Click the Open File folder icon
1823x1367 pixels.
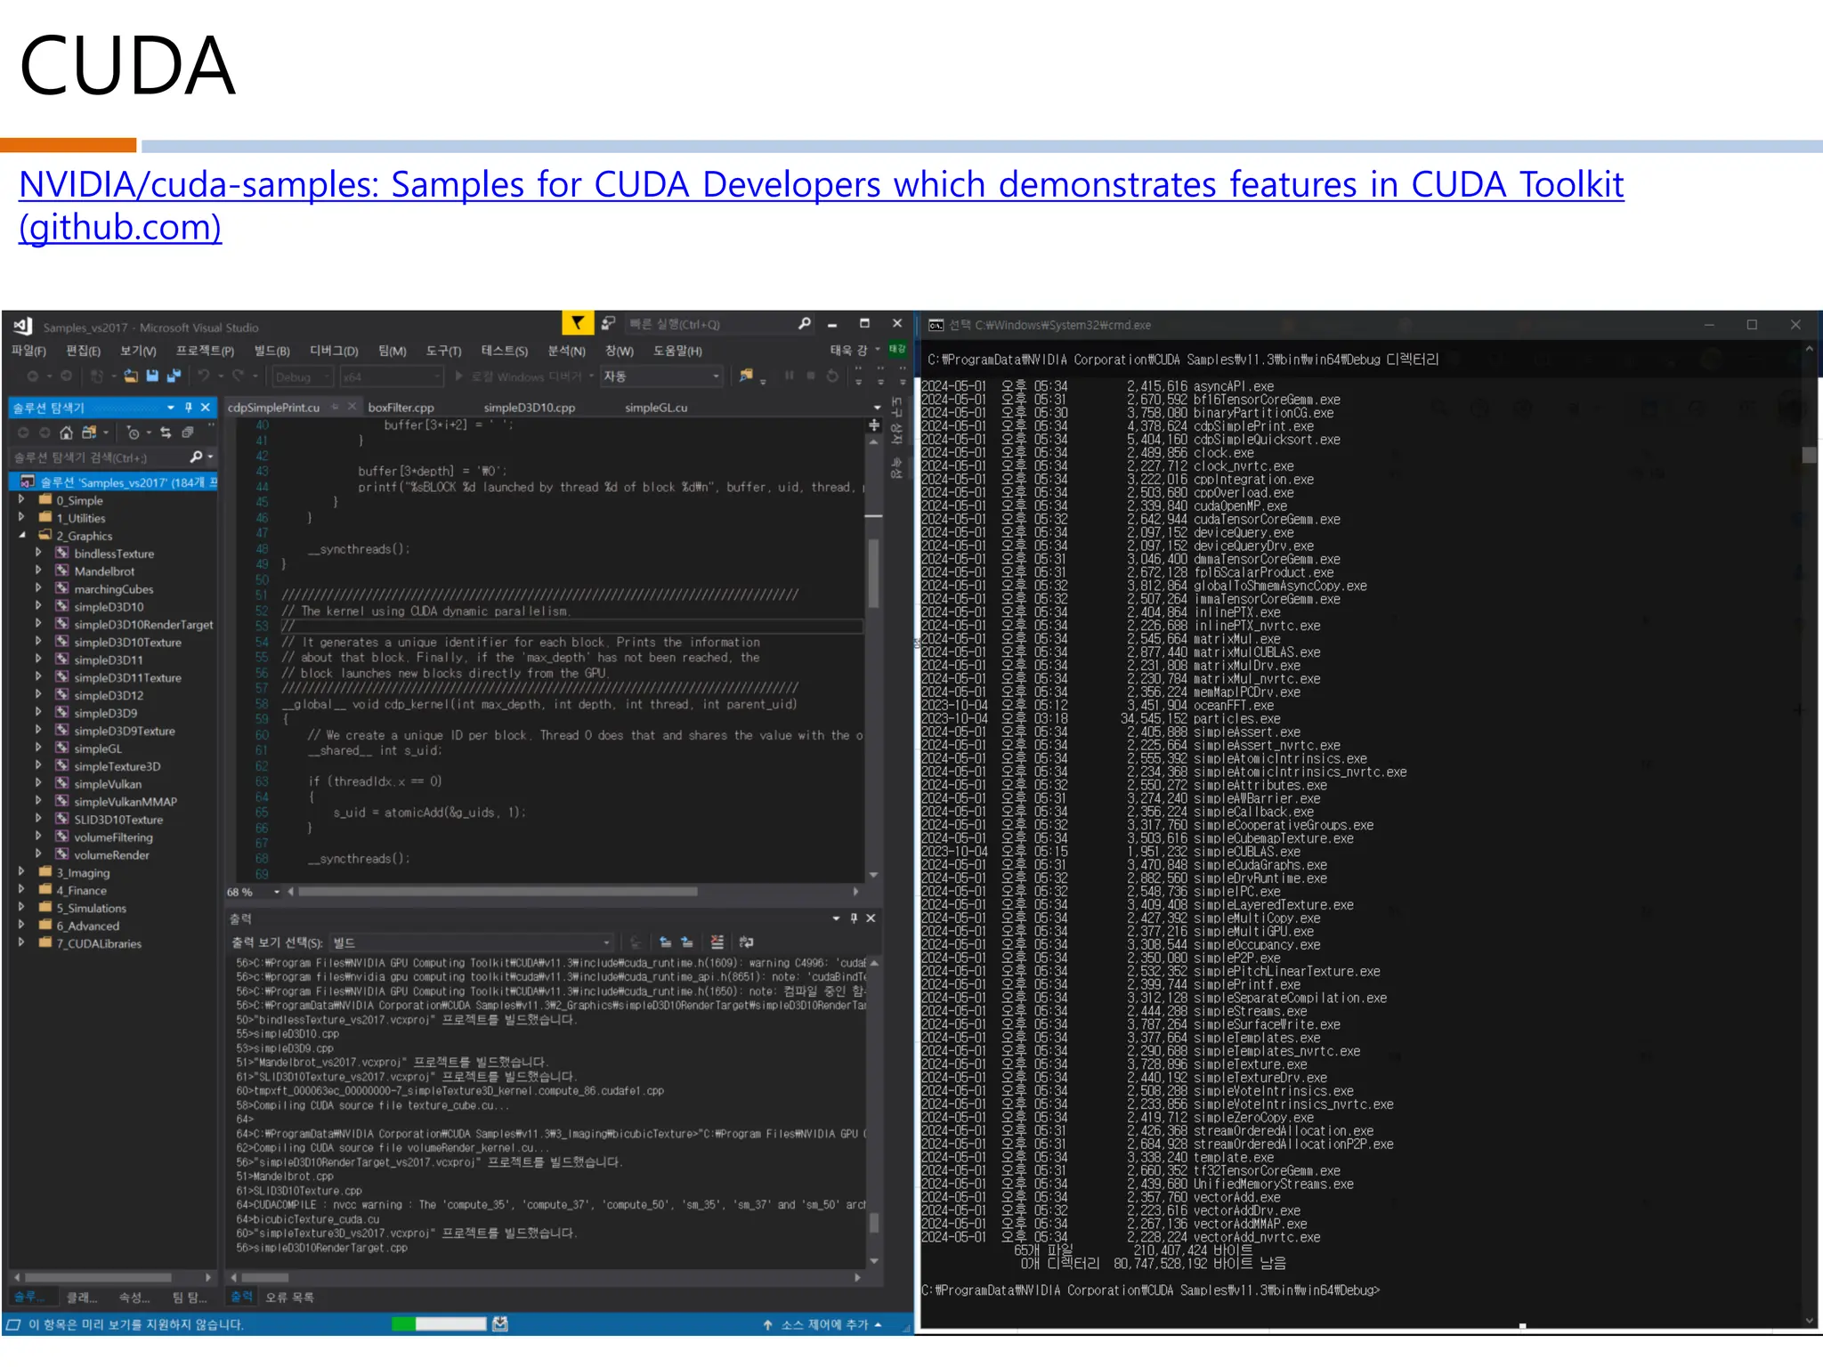131,376
